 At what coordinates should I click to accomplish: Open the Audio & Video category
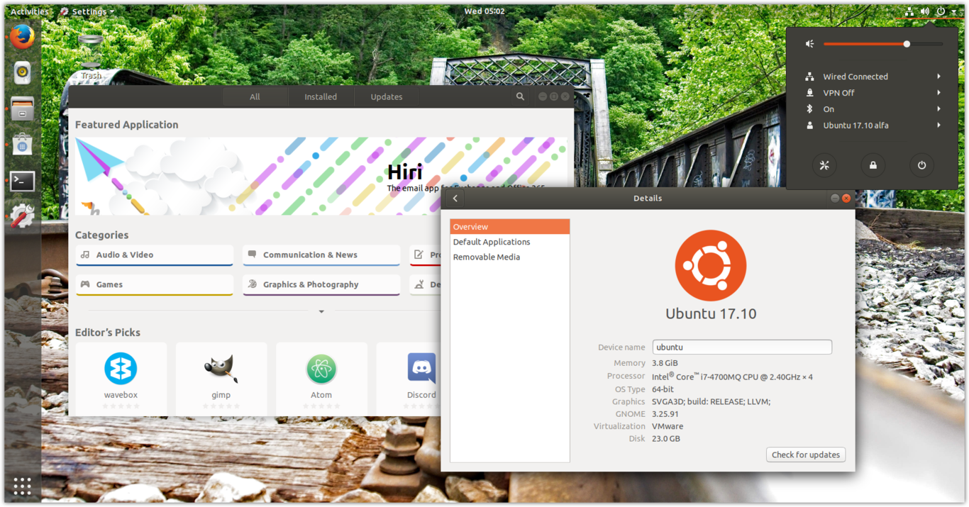(x=155, y=255)
